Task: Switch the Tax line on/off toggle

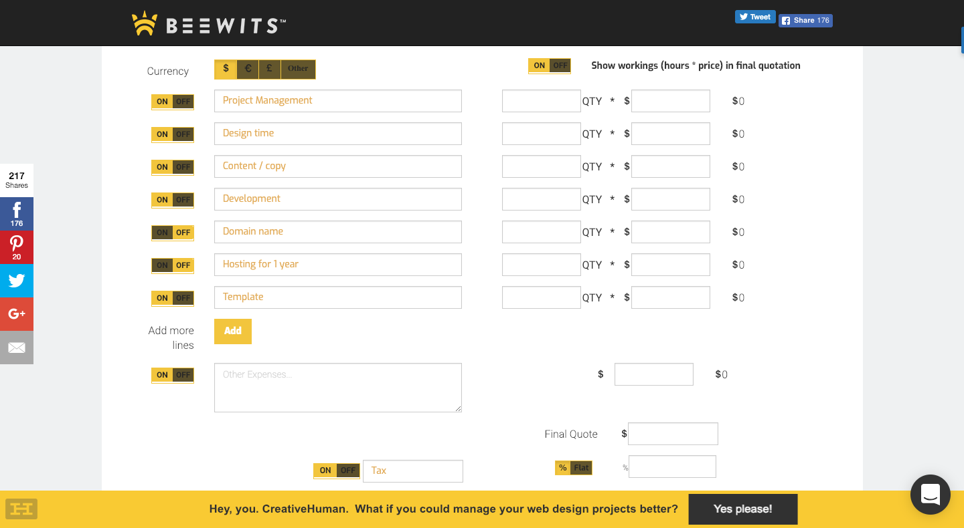Action: 337,471
